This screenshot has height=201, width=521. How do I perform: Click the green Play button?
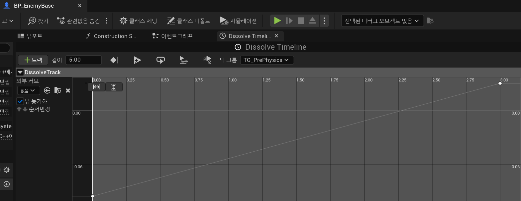[277, 21]
